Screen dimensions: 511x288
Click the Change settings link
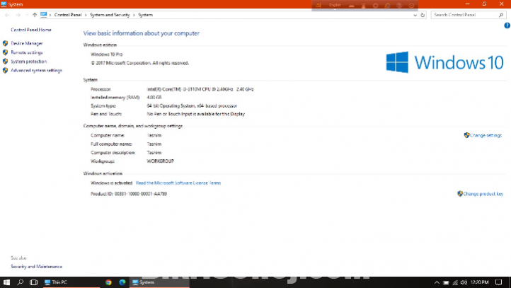click(486, 135)
